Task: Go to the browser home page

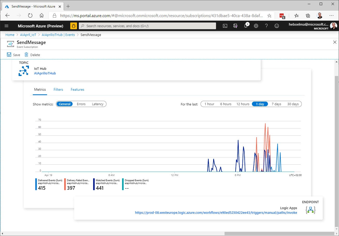Action: [x=42, y=16]
